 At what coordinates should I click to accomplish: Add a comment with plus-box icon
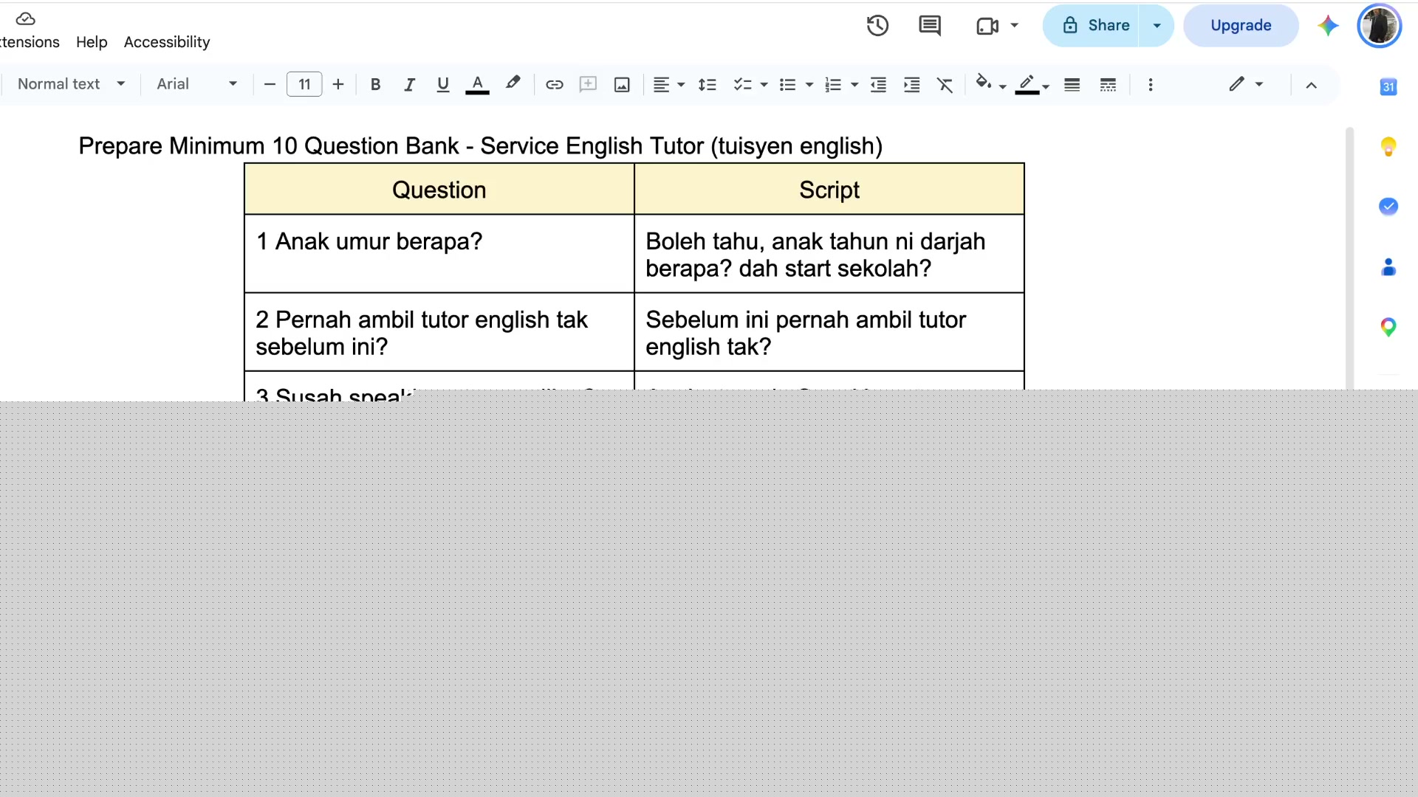(588, 84)
